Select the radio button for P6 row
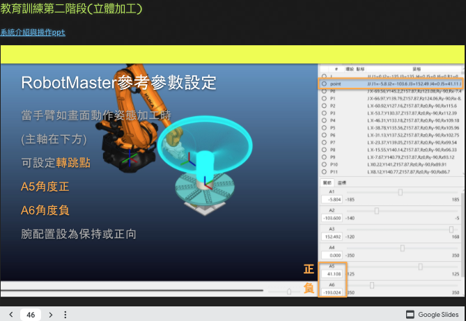 coord(324,135)
